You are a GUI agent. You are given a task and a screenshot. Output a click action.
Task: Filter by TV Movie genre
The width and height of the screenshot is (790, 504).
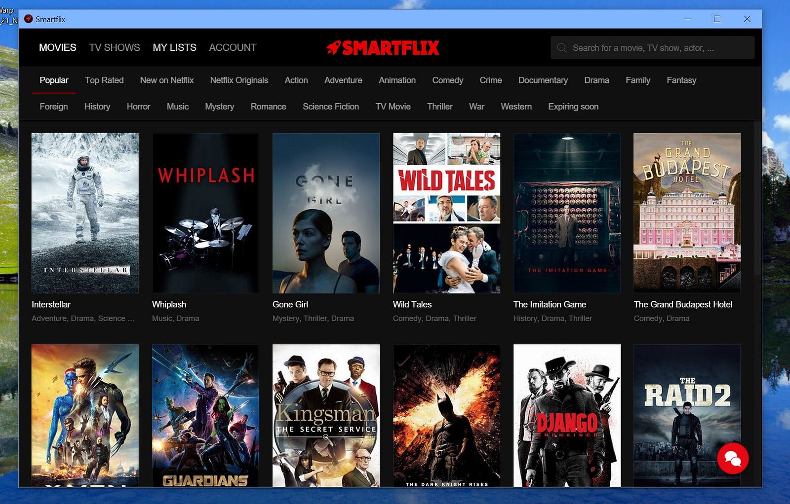click(393, 107)
